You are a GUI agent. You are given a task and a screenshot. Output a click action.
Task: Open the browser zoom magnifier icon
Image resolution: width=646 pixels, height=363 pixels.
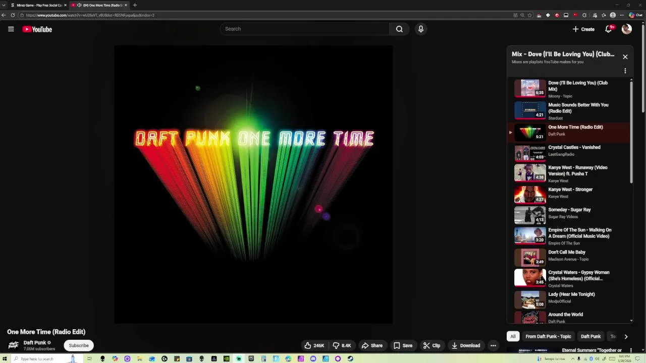pyautogui.click(x=522, y=15)
